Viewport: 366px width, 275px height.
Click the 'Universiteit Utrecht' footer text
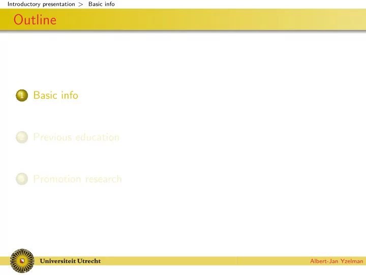pos(70,261)
